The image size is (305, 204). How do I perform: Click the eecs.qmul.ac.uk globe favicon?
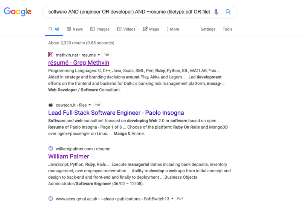click(x=50, y=199)
